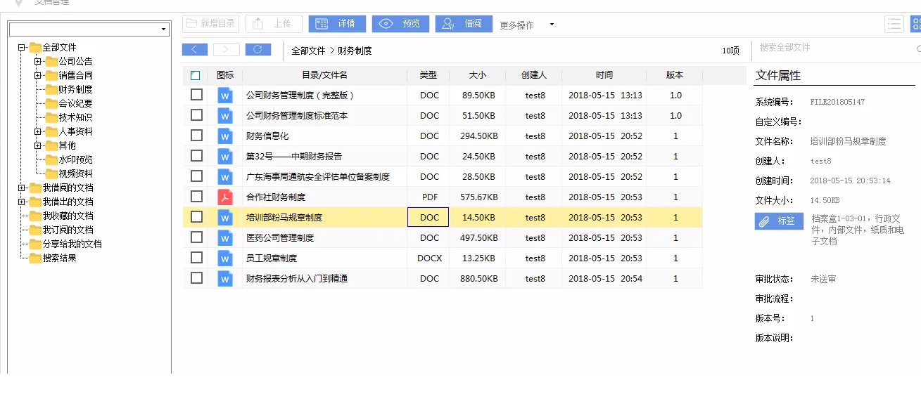Open the combo box above folder tree
This screenshot has height=413, width=921.
[89, 29]
